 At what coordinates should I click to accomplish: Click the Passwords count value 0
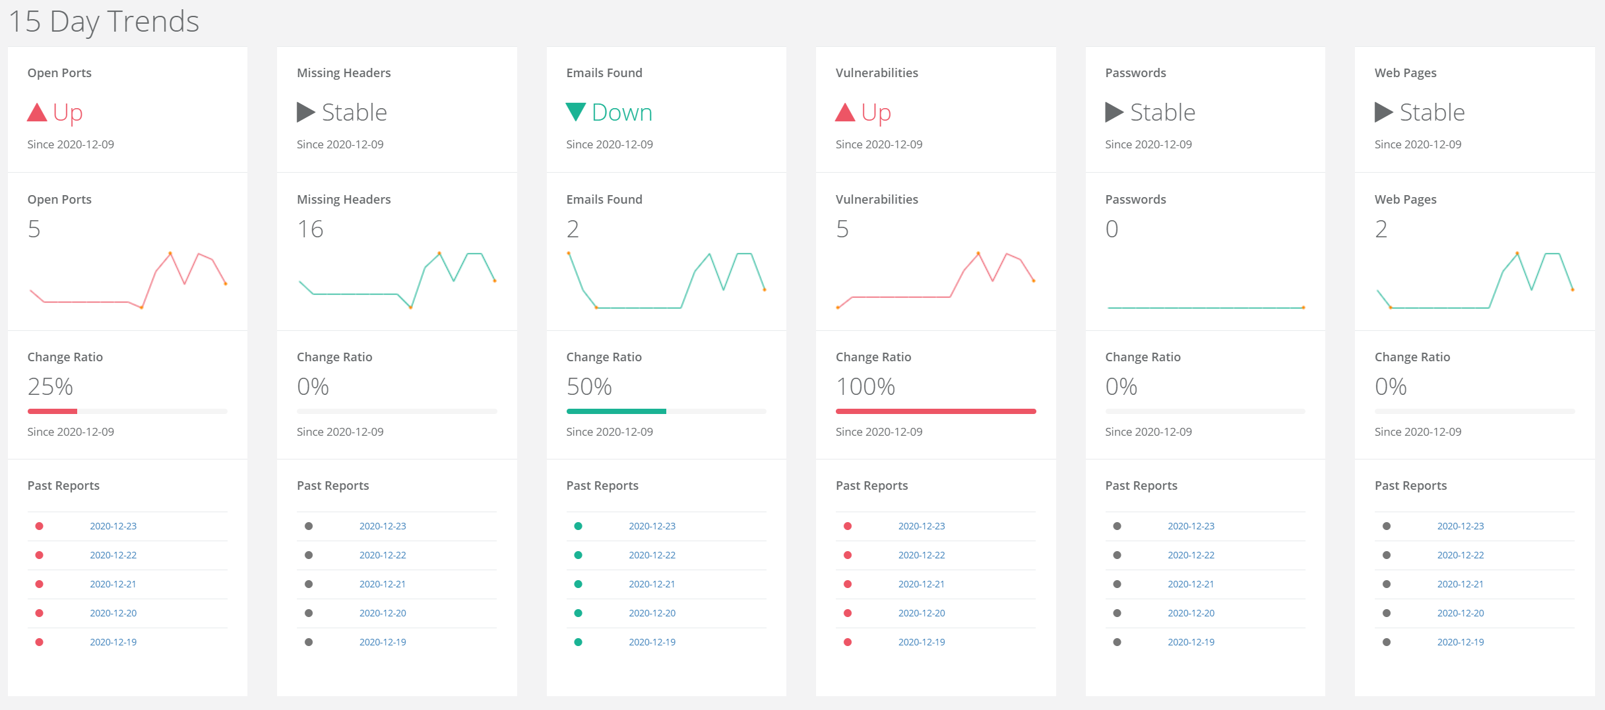click(x=1112, y=229)
